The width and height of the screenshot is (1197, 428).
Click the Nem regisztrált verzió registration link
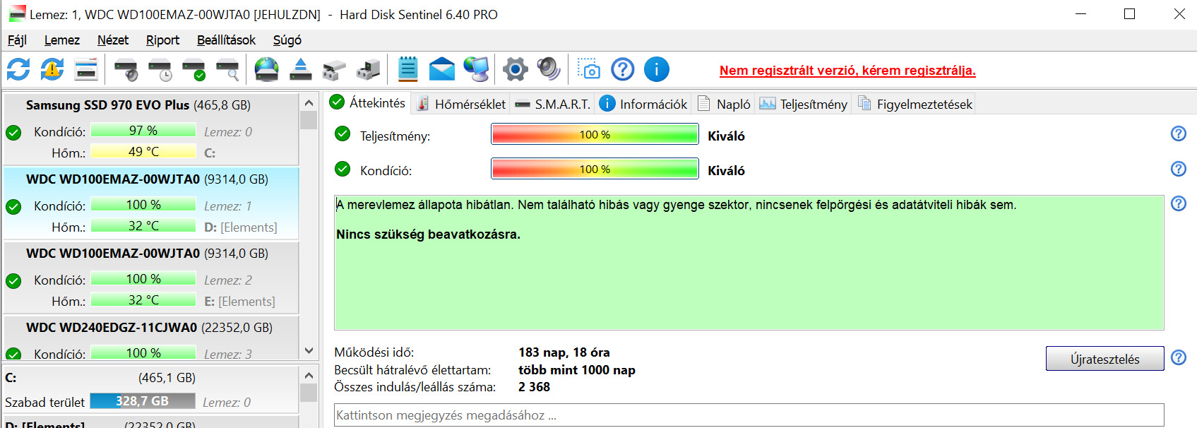(847, 71)
